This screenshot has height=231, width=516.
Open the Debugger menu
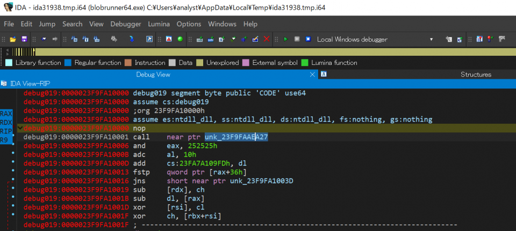click(126, 24)
